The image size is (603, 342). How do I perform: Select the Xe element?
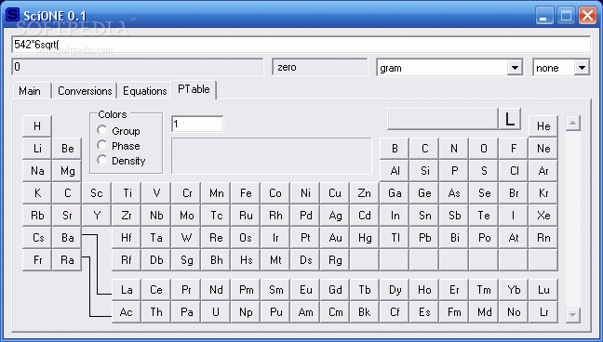tap(543, 216)
